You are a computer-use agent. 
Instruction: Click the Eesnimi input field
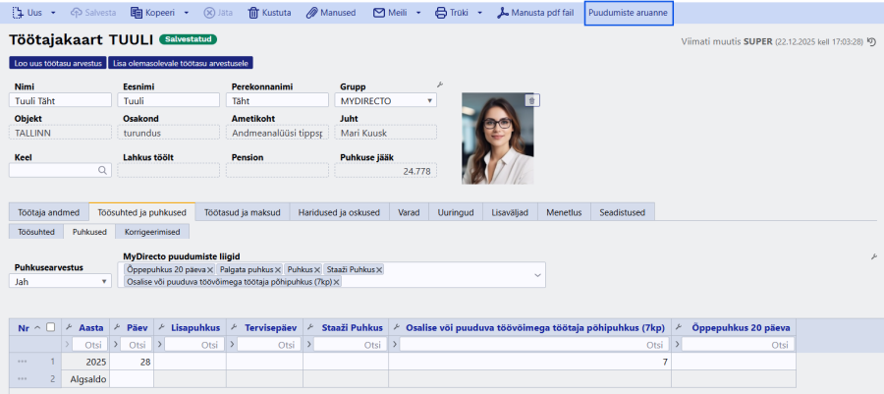pos(166,100)
